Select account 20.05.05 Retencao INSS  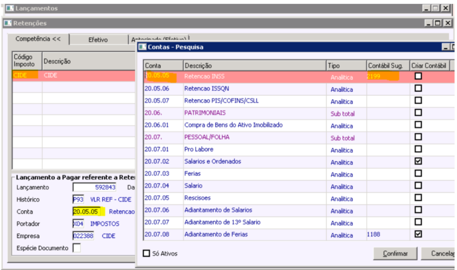(x=299, y=76)
